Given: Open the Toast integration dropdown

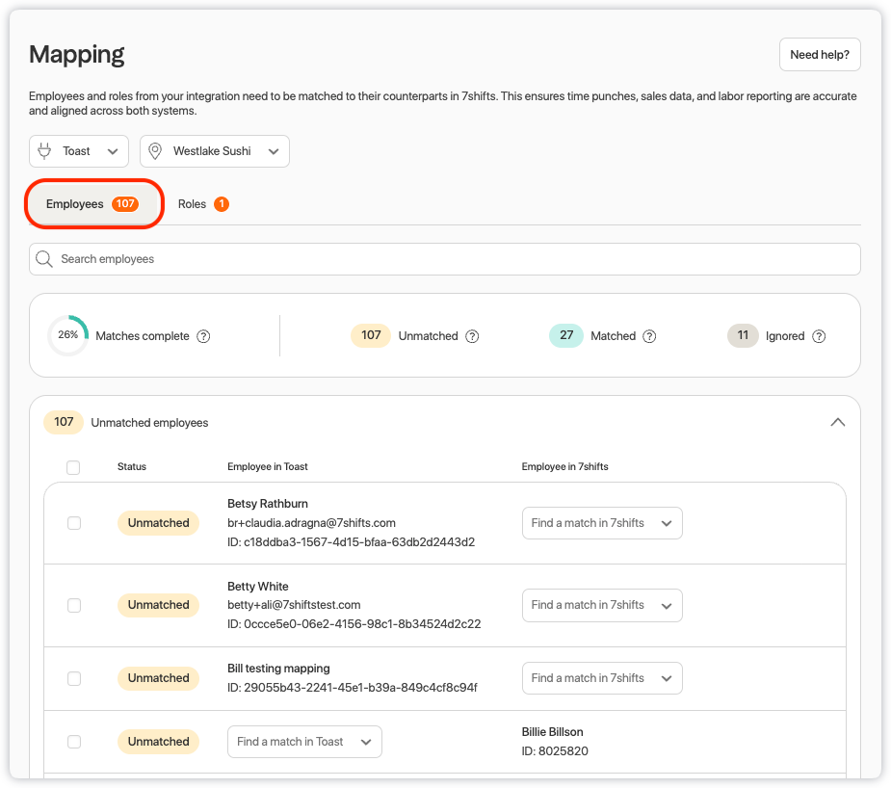Looking at the screenshot, I should (x=79, y=151).
